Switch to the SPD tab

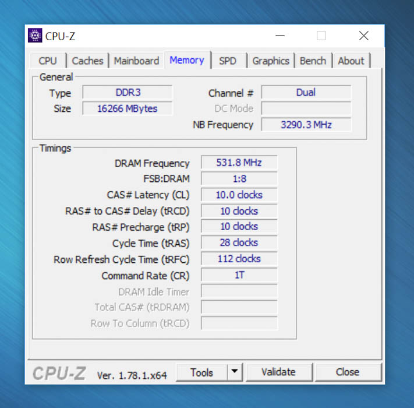(228, 61)
